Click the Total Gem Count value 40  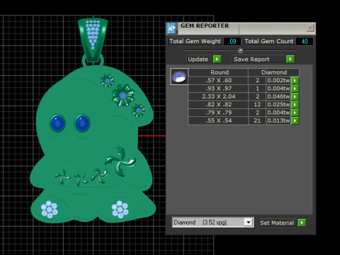point(305,41)
